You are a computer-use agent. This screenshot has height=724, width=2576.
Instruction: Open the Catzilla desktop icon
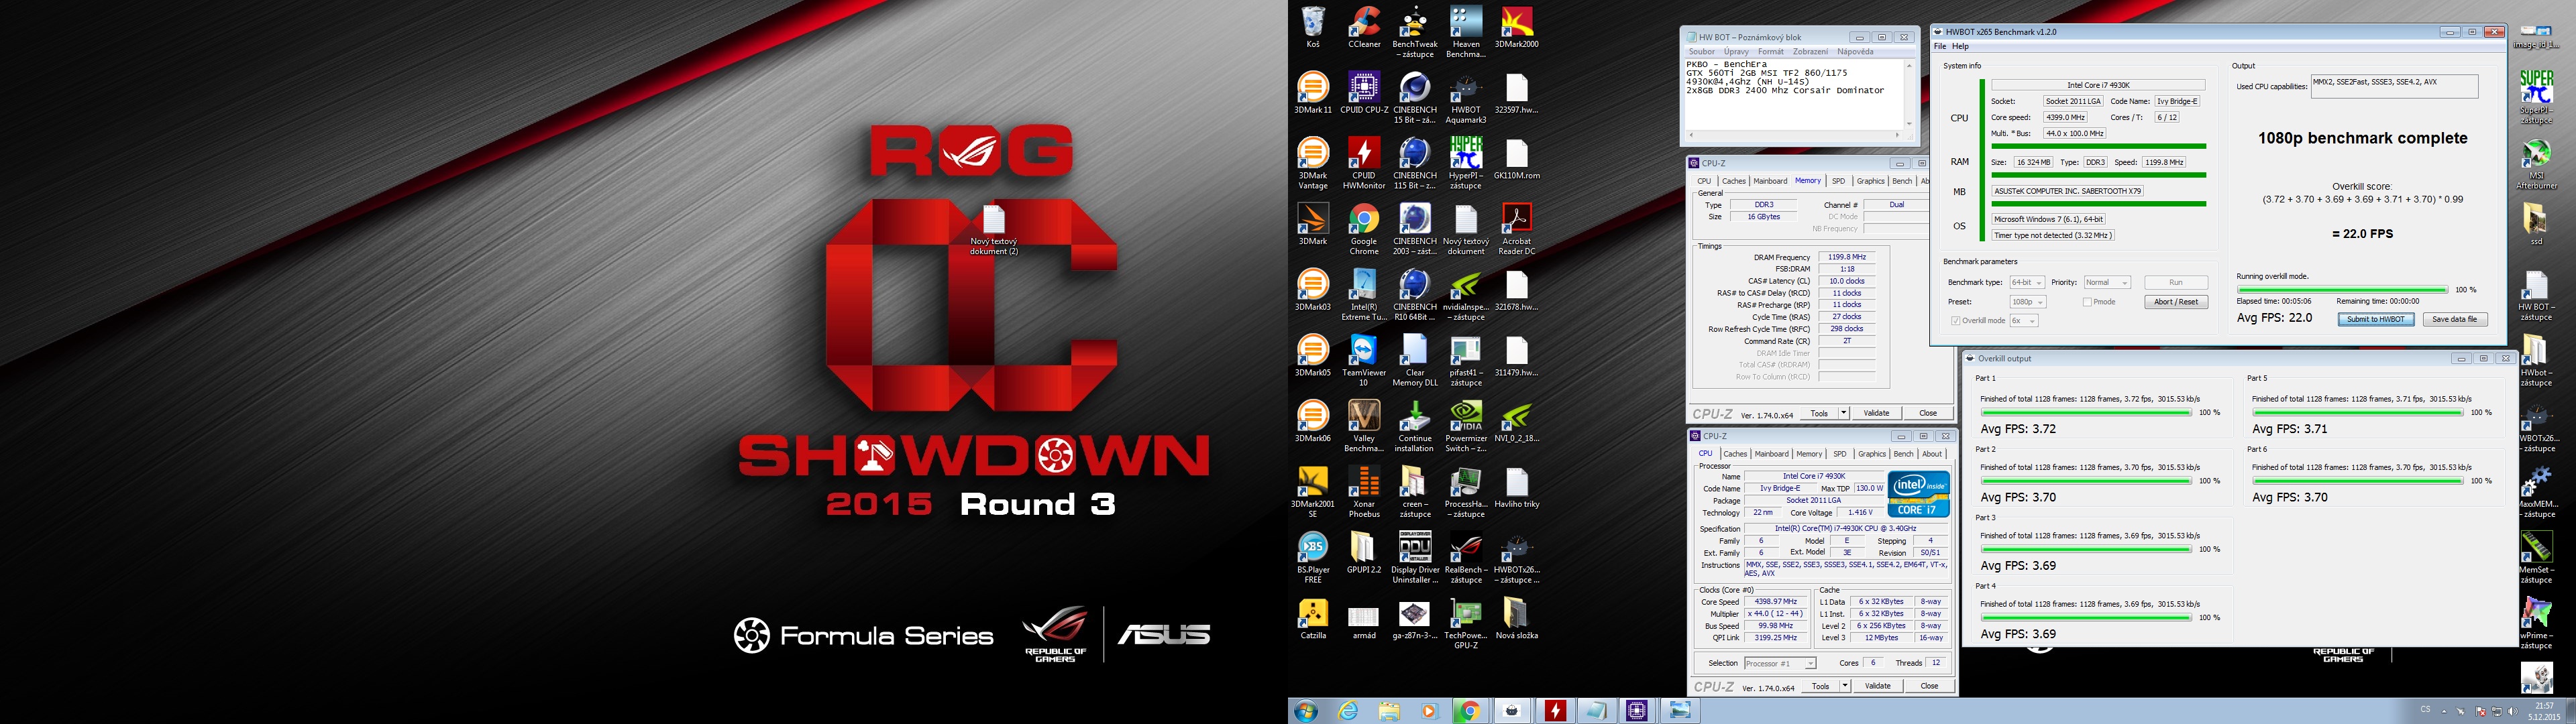[x=1312, y=619]
